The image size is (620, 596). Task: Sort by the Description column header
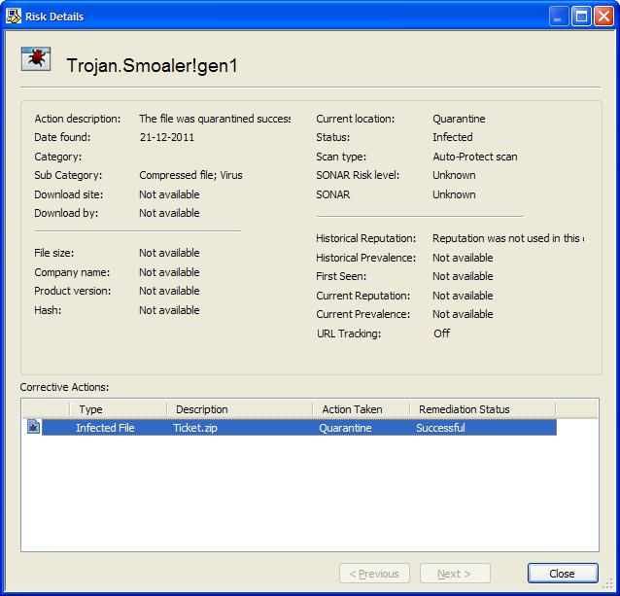pos(239,409)
